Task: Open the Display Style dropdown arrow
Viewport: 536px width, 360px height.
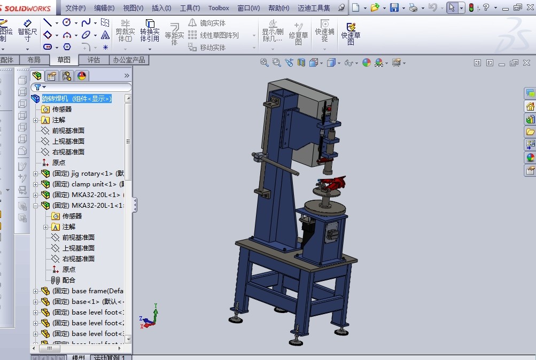Action: 339,63
